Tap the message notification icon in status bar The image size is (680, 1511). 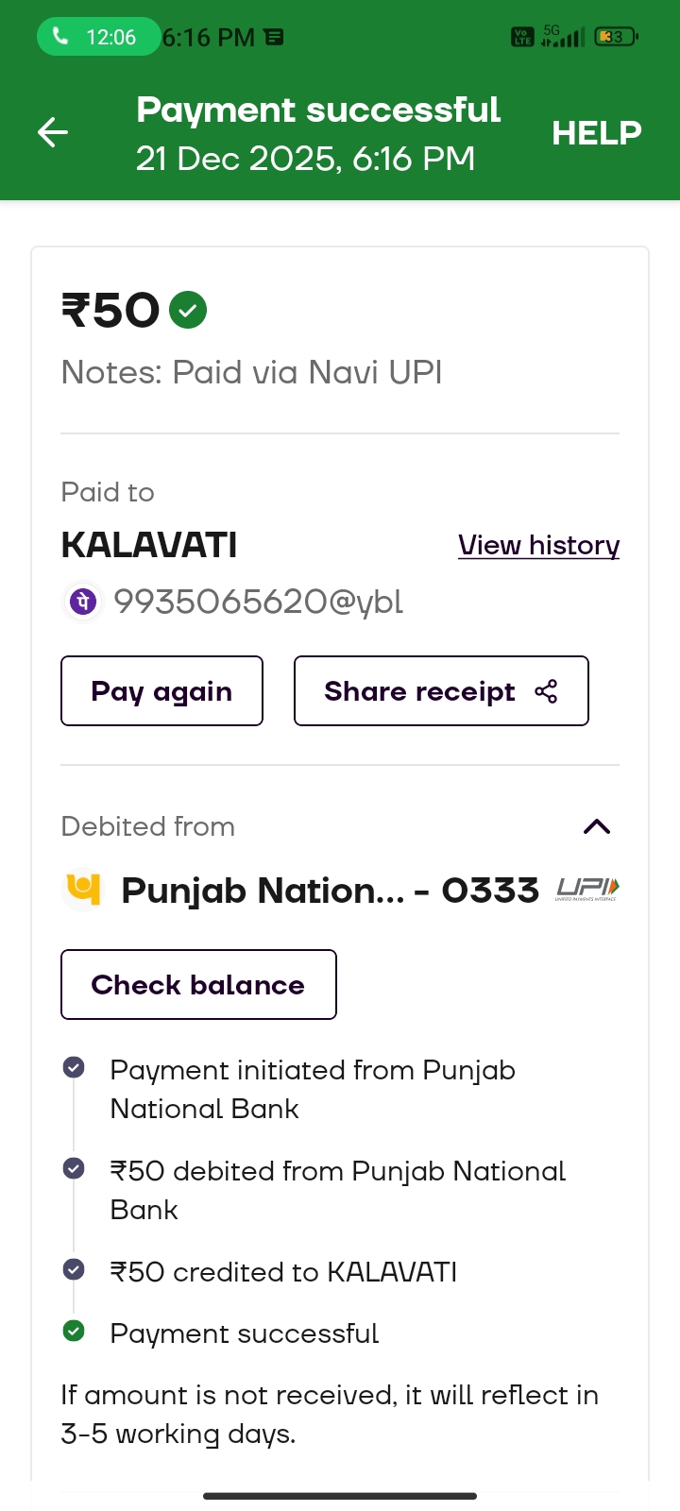click(274, 37)
